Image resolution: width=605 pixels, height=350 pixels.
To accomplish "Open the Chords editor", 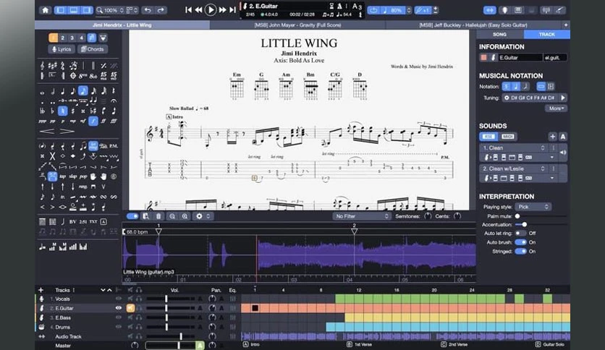I will (93, 49).
